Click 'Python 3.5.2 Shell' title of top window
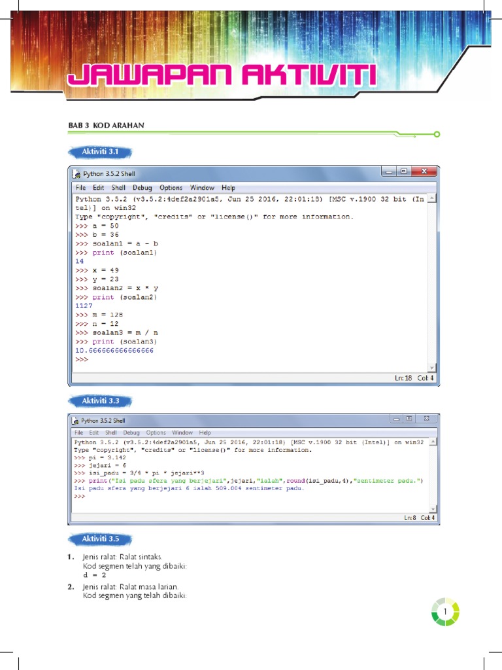The width and height of the screenshot is (502, 670). click(109, 174)
